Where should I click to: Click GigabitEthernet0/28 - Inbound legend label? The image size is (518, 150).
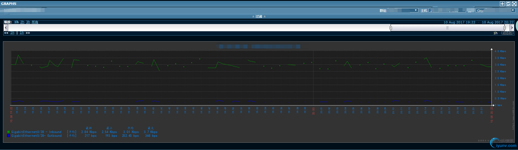pos(36,132)
